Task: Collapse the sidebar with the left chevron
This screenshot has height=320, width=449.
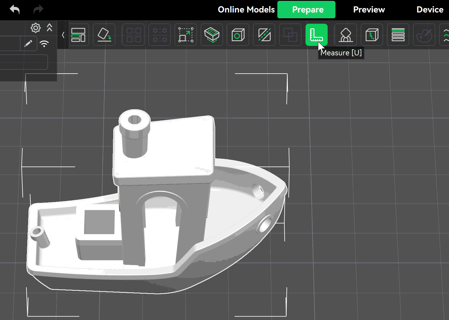Action: [x=63, y=35]
